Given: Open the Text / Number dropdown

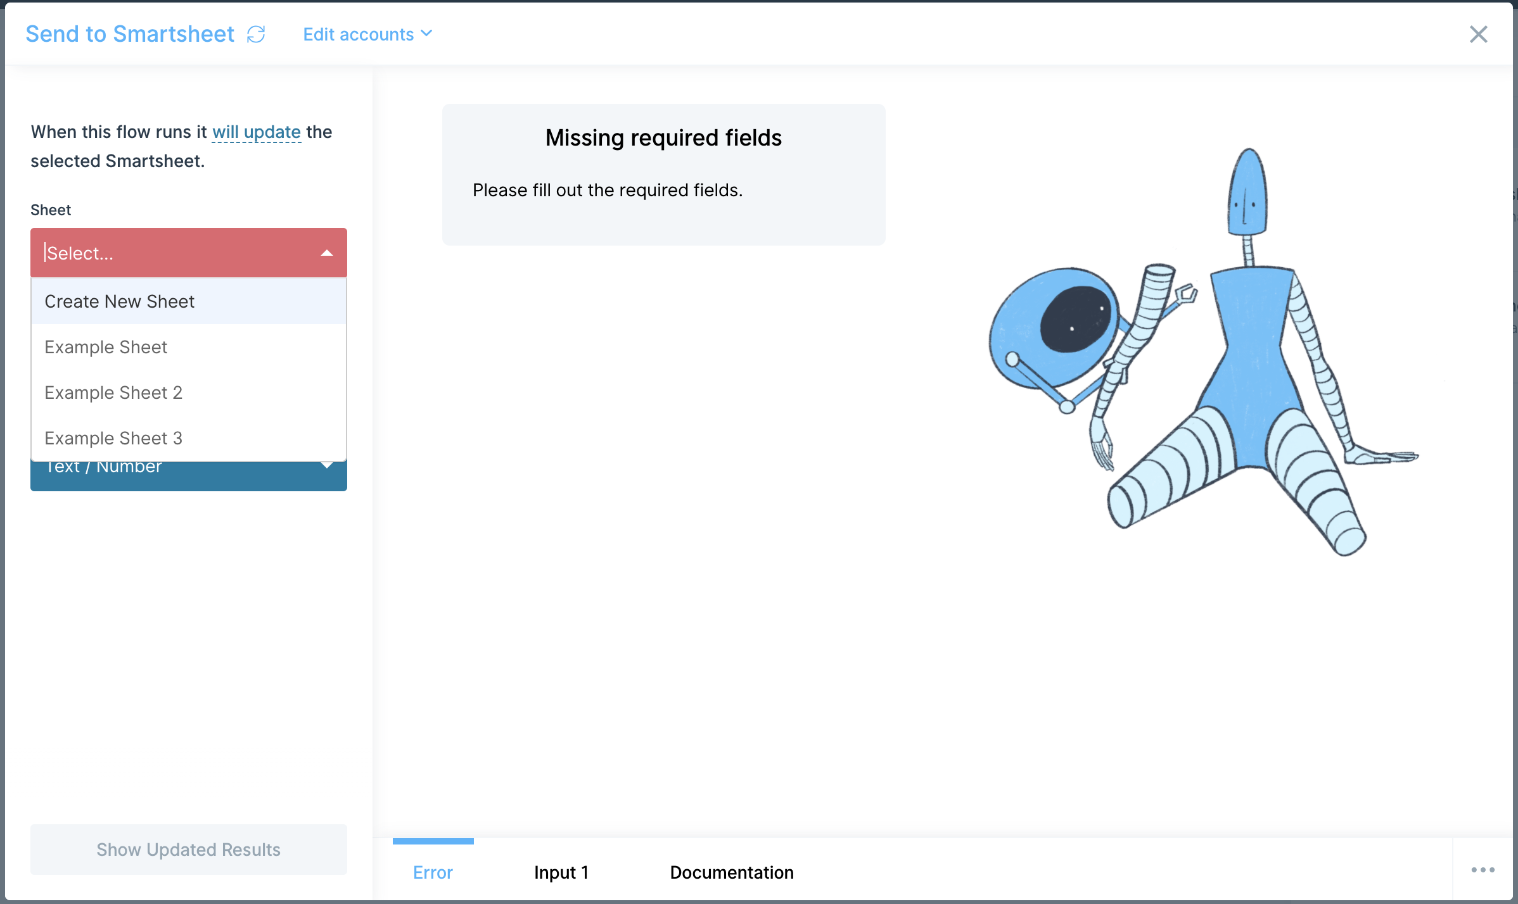Looking at the screenshot, I should click(x=189, y=476).
